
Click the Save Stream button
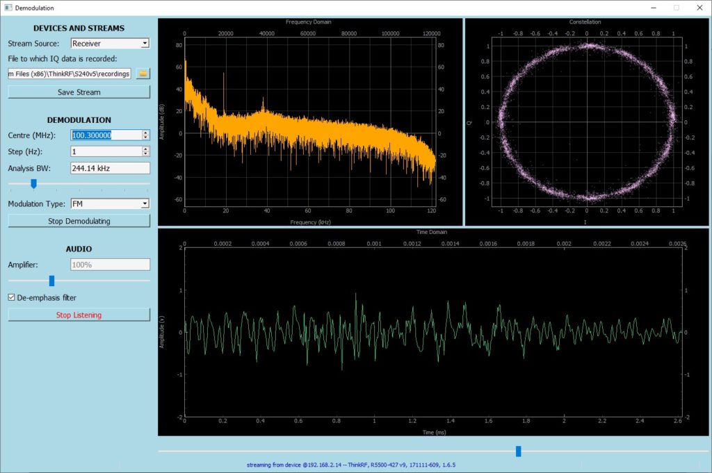click(79, 91)
